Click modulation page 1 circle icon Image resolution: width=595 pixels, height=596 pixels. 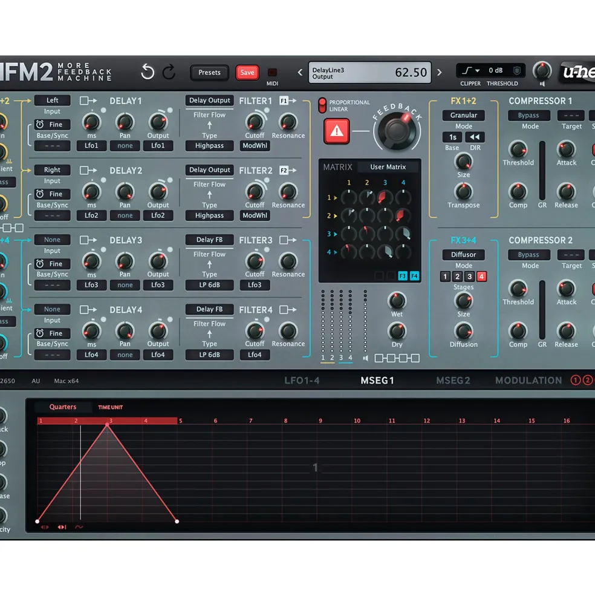click(575, 380)
